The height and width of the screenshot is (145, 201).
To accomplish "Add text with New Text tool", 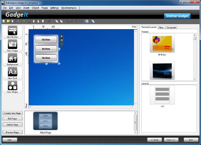I will coord(12,73).
